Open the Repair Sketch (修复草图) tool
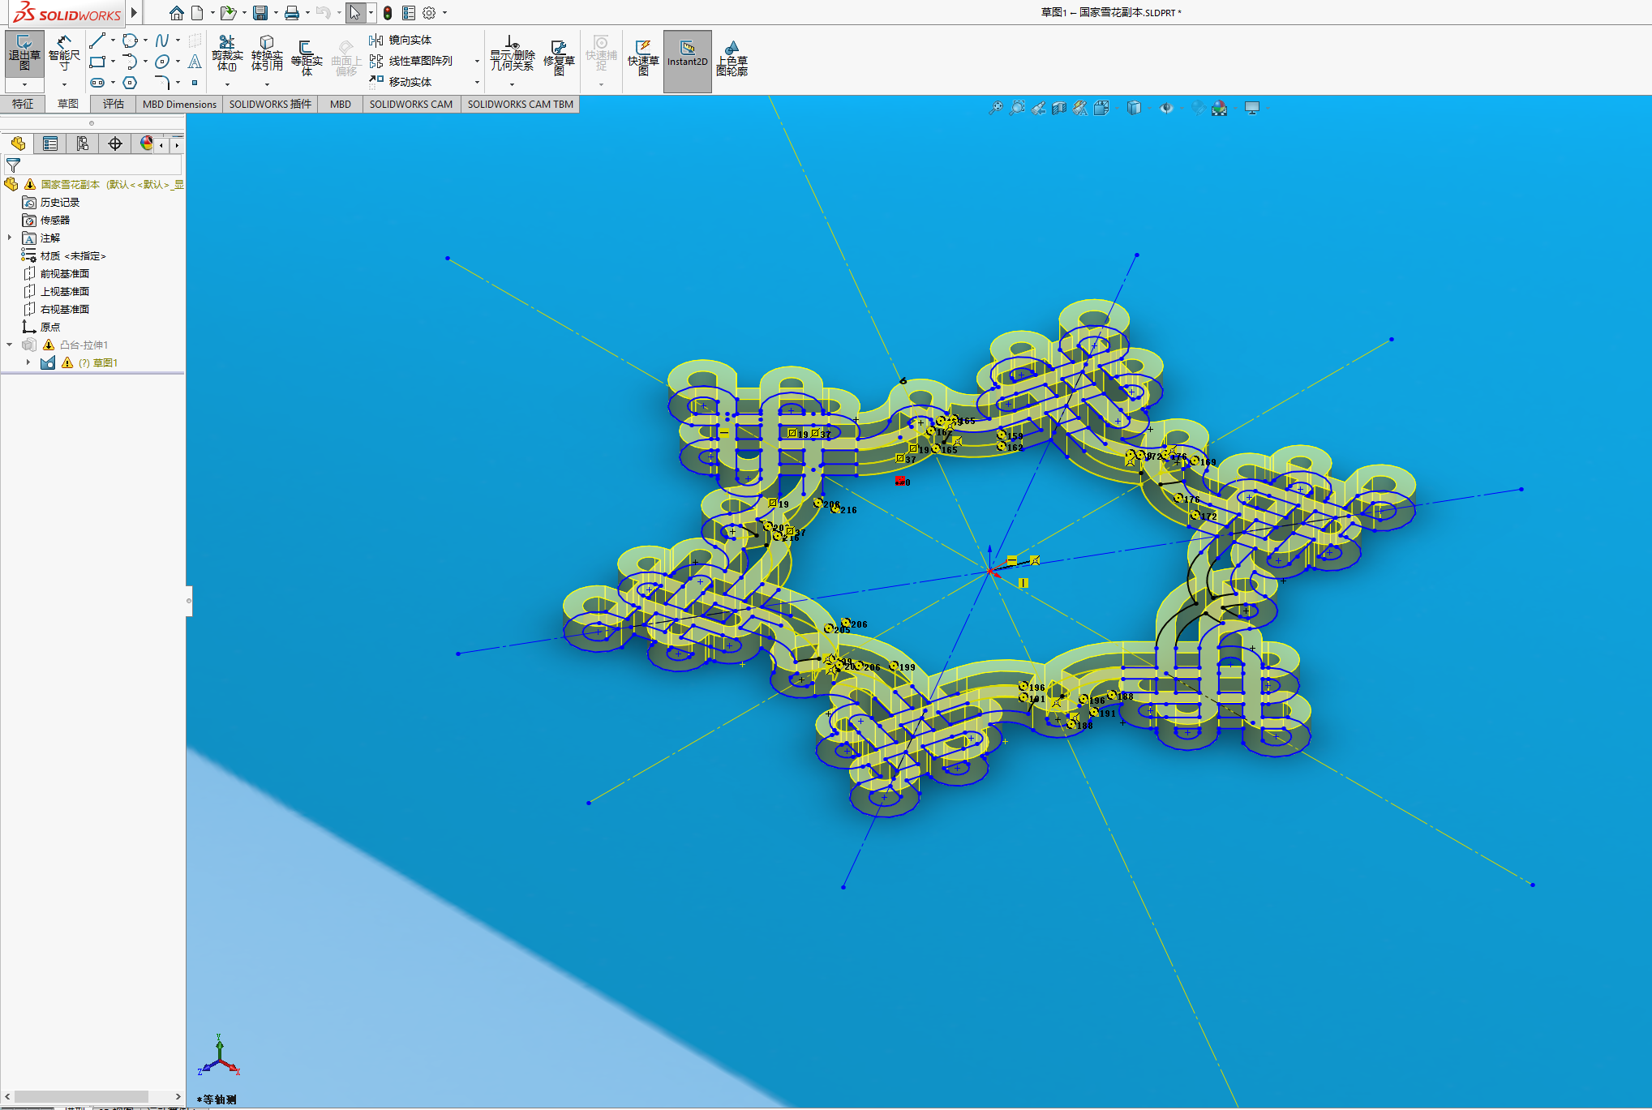 [559, 57]
